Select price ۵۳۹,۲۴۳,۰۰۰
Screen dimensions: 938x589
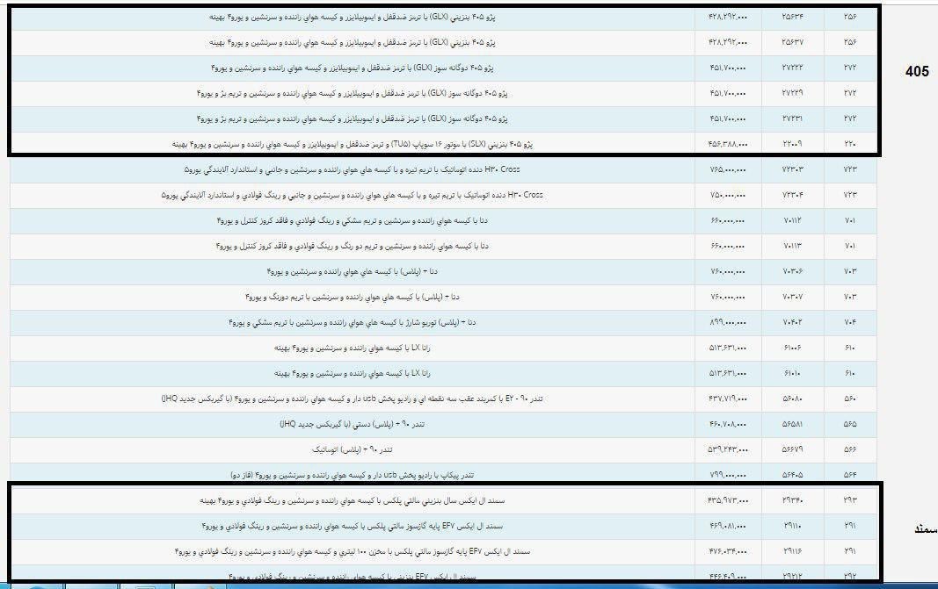click(x=727, y=449)
